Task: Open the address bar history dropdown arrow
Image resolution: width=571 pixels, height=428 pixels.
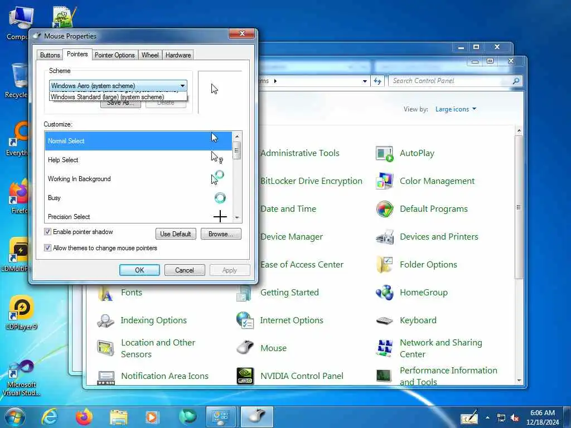Action: coord(365,81)
